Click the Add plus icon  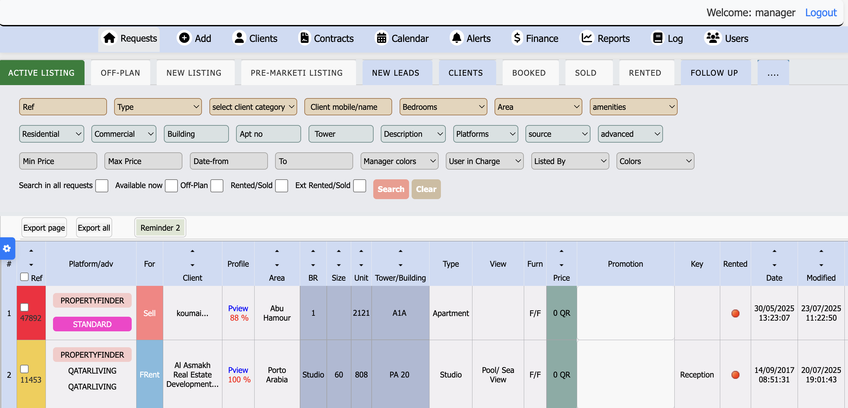coord(184,38)
